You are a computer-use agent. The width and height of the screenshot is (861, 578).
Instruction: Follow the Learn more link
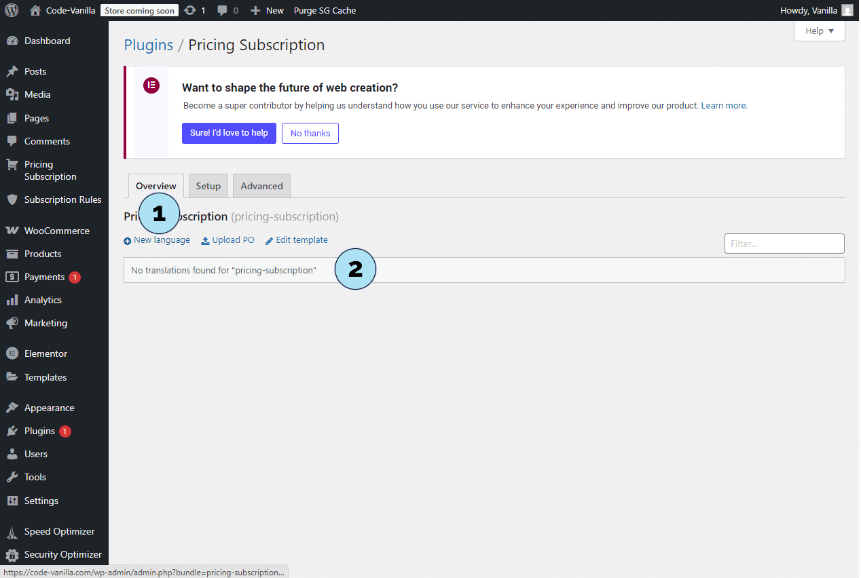(x=724, y=106)
